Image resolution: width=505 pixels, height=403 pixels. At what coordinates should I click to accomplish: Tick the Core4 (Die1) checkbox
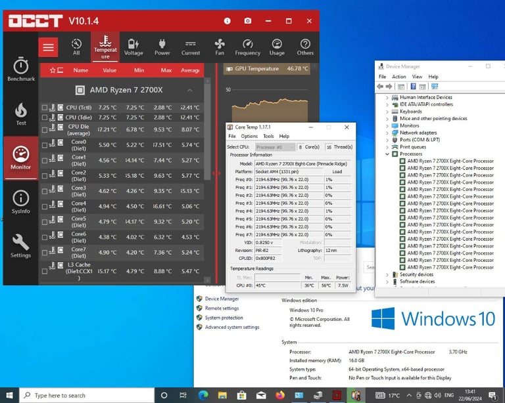point(45,207)
